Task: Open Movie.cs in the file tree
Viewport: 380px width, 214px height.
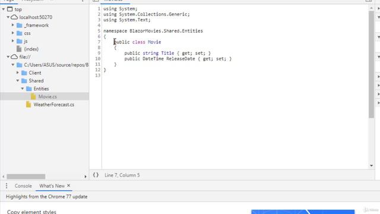Action: [x=47, y=96]
